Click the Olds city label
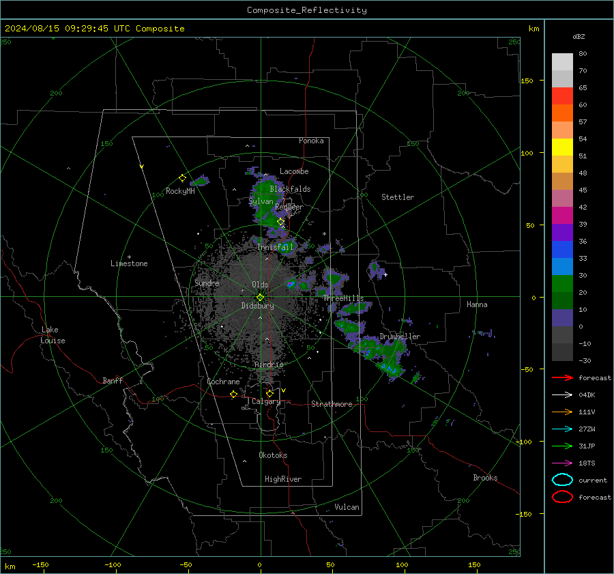 [260, 285]
